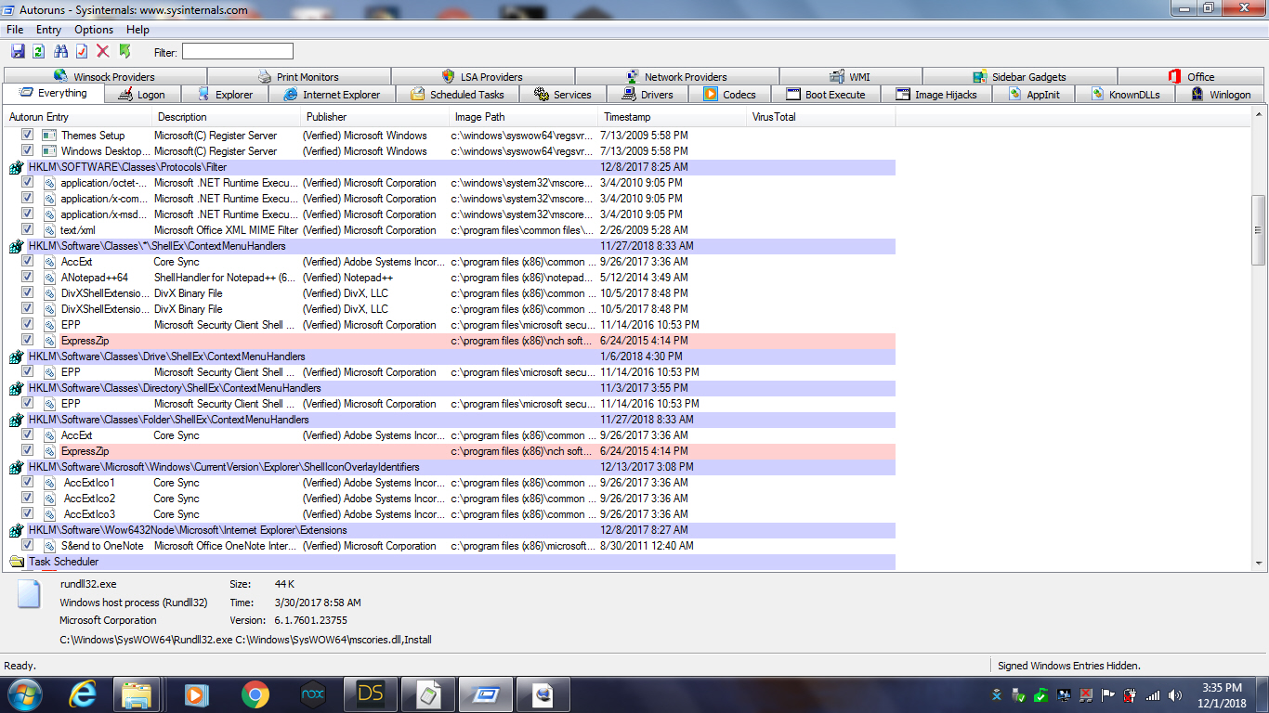
Task: Open the Options menu
Action: (x=94, y=30)
